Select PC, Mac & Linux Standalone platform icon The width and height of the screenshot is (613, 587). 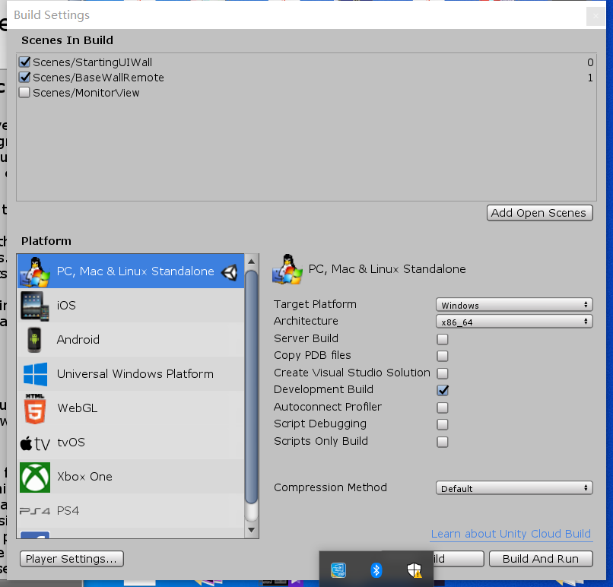coord(35,271)
